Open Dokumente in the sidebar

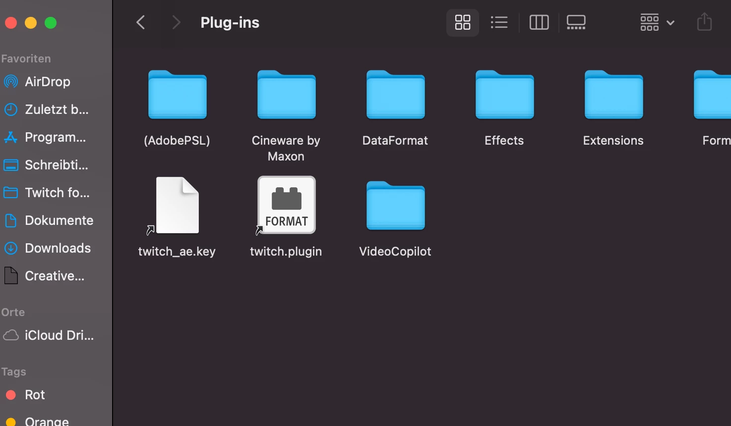pos(59,220)
